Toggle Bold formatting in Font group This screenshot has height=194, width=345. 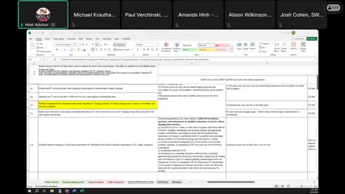click(57, 50)
